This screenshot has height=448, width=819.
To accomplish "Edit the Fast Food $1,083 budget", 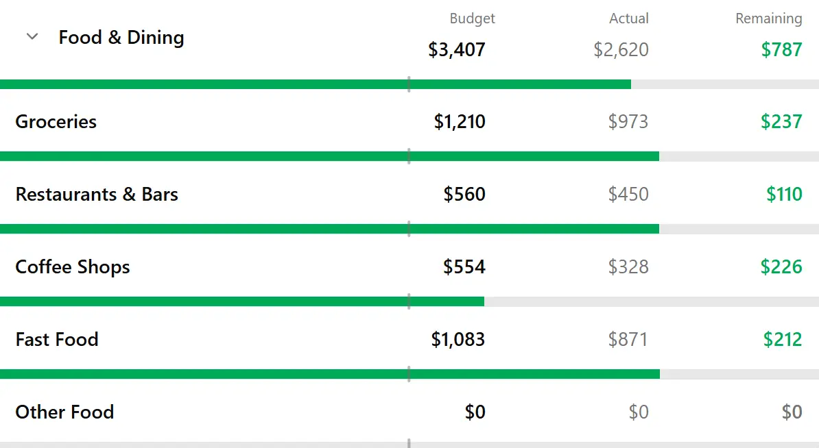I will click(458, 340).
